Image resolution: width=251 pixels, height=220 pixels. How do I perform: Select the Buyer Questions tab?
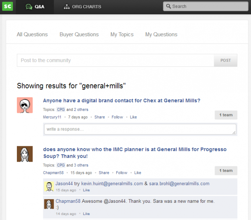coord(79,34)
